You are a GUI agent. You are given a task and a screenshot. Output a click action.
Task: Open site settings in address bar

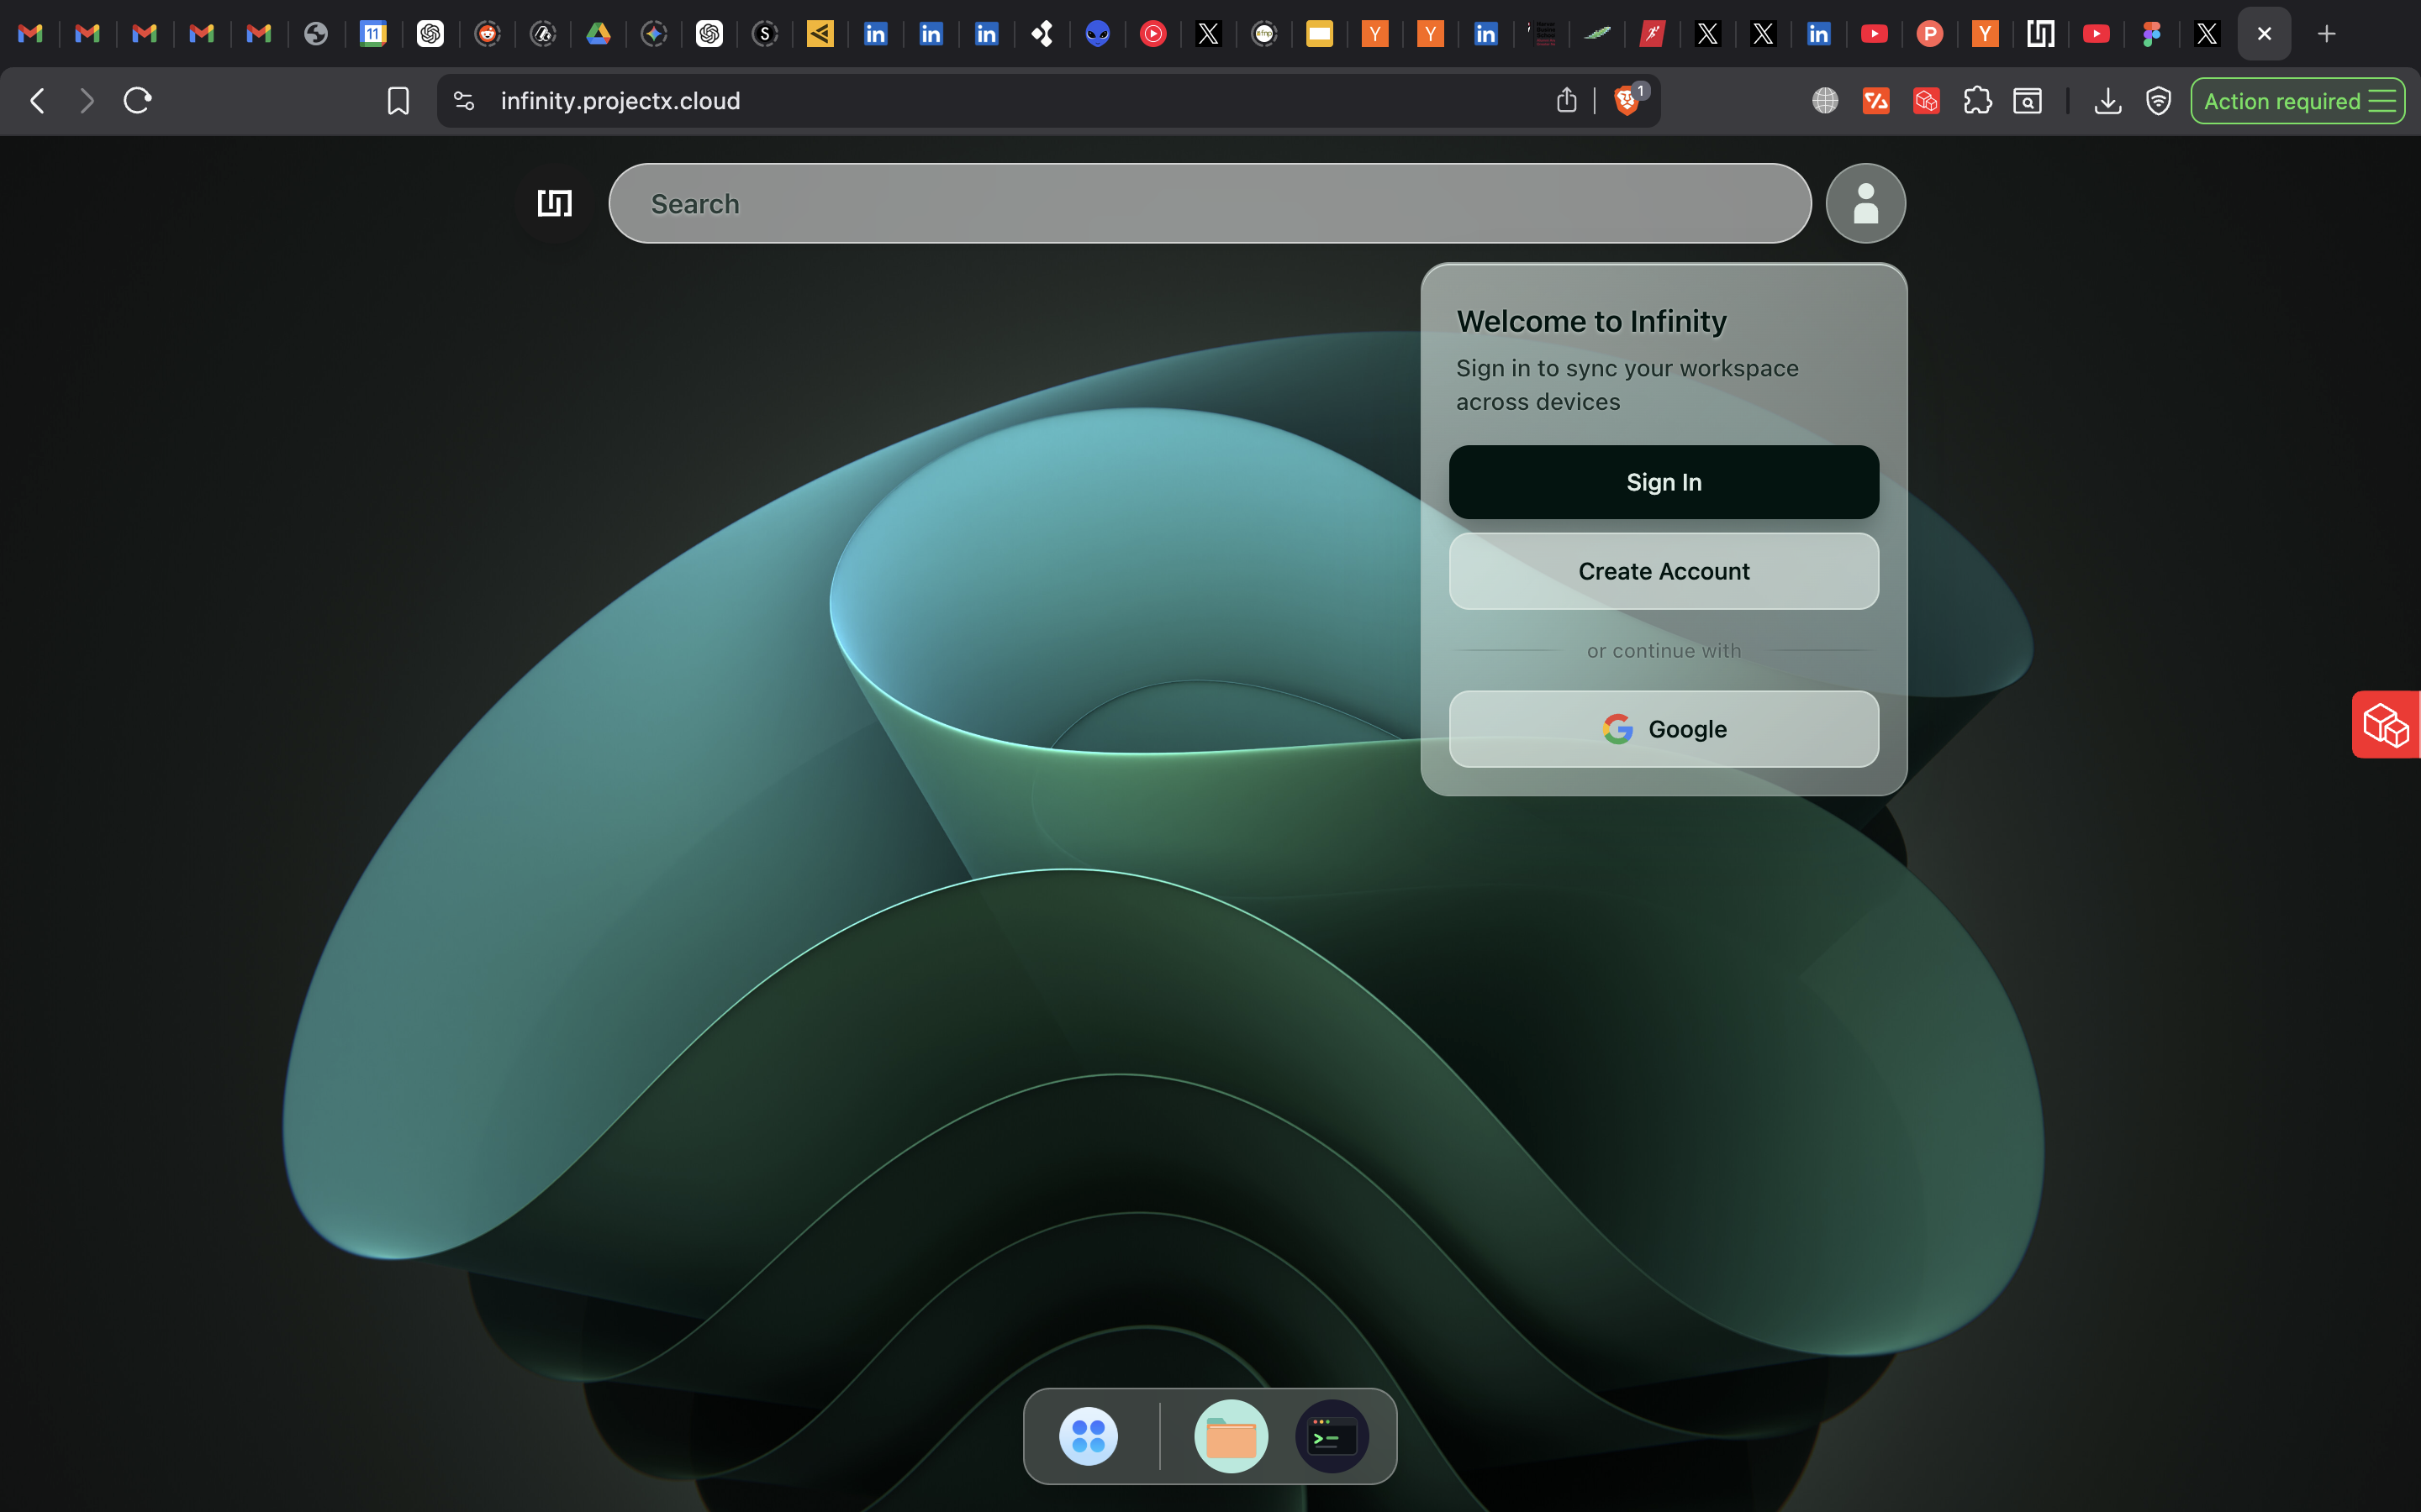(x=463, y=100)
